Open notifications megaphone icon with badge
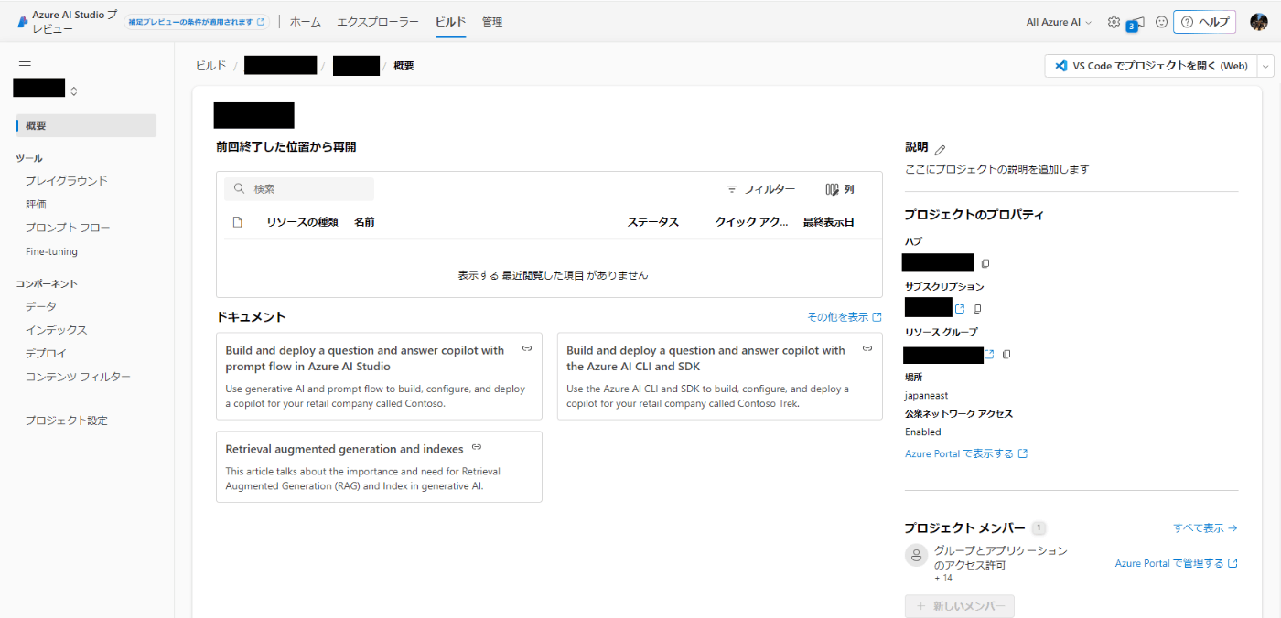Viewport: 1281px width, 618px height. pos(1136,23)
